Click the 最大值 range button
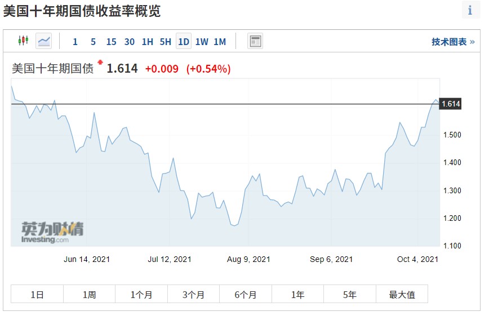Screen dimensions: 489x320 coord(402,294)
